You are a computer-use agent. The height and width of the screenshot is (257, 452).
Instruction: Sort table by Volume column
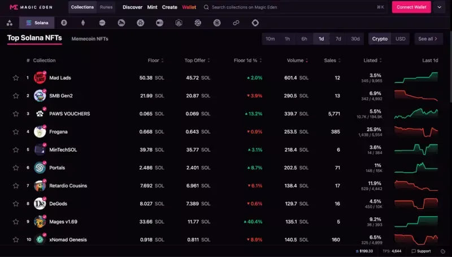(x=306, y=61)
